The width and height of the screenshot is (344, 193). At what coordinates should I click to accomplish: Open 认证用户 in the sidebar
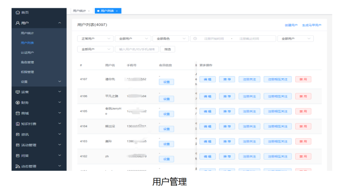pyautogui.click(x=27, y=52)
